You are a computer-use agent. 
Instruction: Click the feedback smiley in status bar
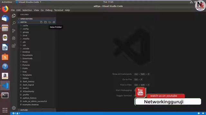(x=199, y=113)
